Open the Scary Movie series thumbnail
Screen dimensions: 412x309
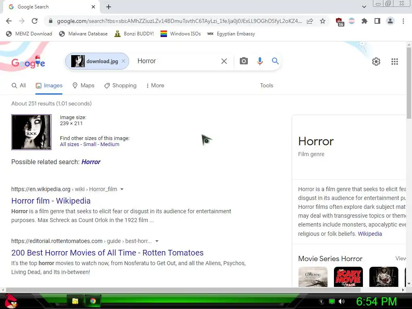[348, 277]
